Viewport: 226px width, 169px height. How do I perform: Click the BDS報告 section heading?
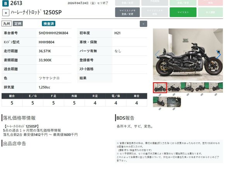point(125,118)
